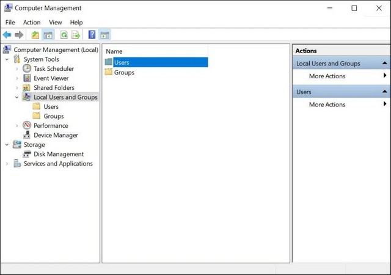Click the blue Help question mark icon
This screenshot has width=391, height=275.
(x=92, y=35)
